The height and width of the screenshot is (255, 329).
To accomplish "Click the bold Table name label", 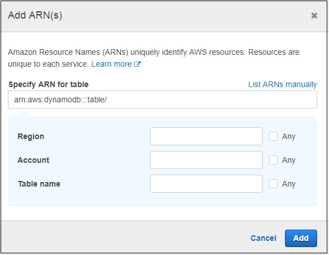I will click(39, 184).
